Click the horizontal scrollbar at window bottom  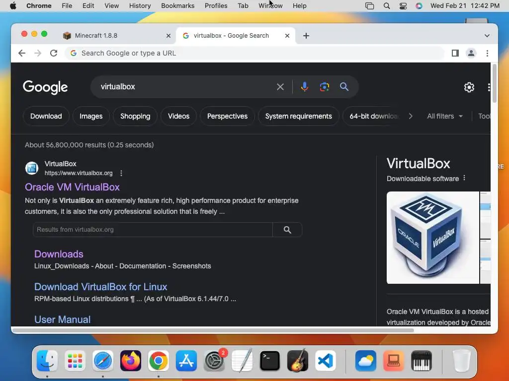click(x=213, y=330)
